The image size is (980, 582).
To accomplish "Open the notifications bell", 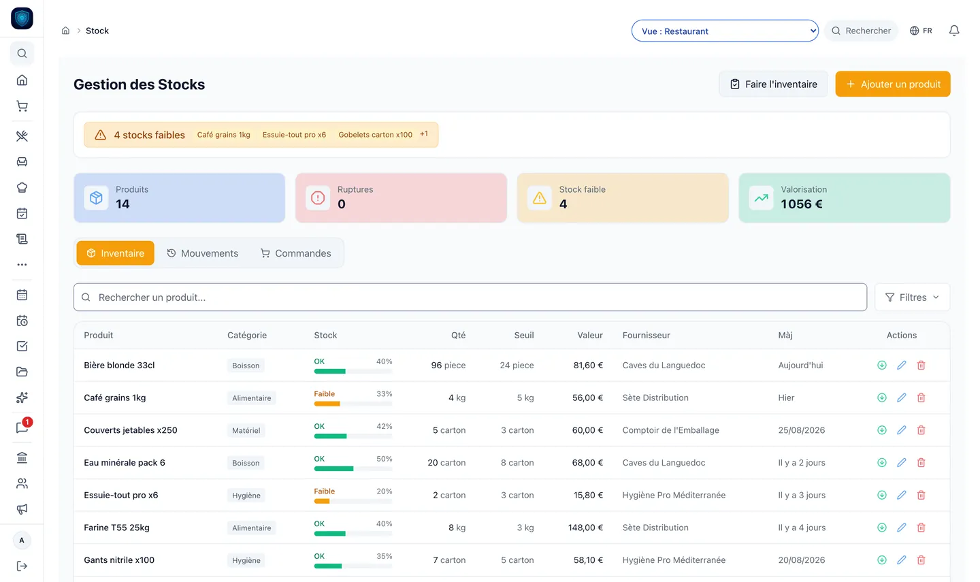I will tap(954, 31).
